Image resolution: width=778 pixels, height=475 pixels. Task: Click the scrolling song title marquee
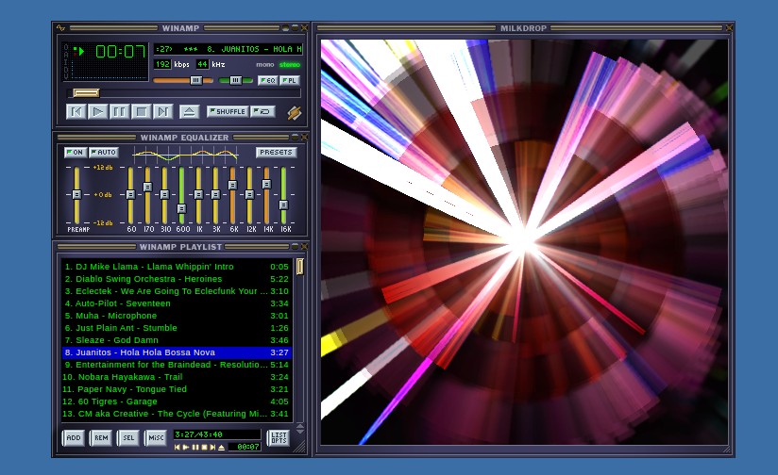[x=228, y=49]
